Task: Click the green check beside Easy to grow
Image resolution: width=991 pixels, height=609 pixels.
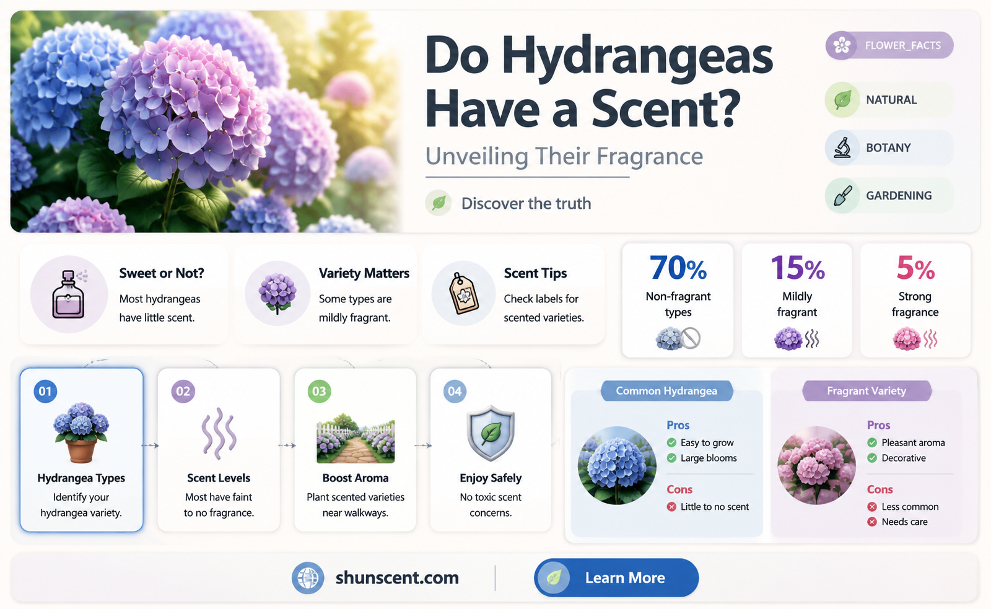Action: click(x=671, y=442)
